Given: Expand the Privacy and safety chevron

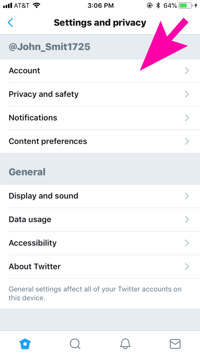Looking at the screenshot, I should (x=187, y=94).
